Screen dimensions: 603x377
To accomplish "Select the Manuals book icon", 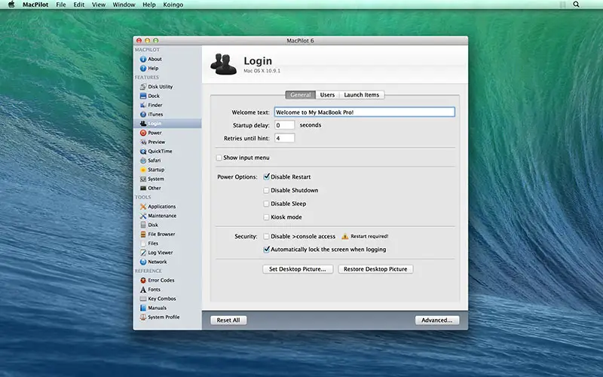I will click(x=143, y=308).
